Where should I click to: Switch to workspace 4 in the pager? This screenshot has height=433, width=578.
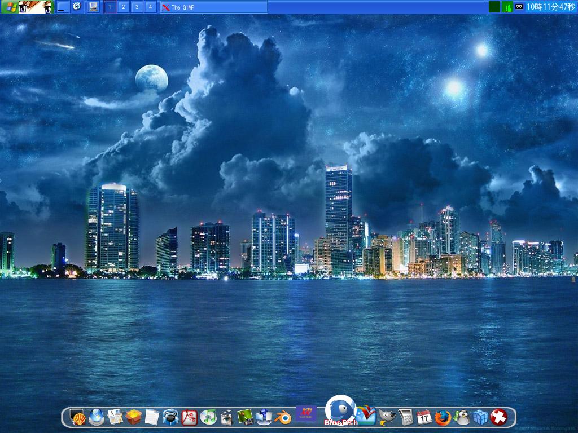[x=149, y=6]
